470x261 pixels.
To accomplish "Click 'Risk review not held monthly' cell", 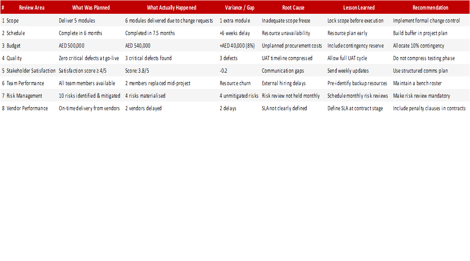I will point(291,96).
